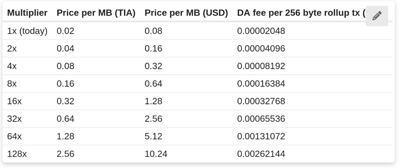Select the 8x multiplier cell

tap(12, 84)
